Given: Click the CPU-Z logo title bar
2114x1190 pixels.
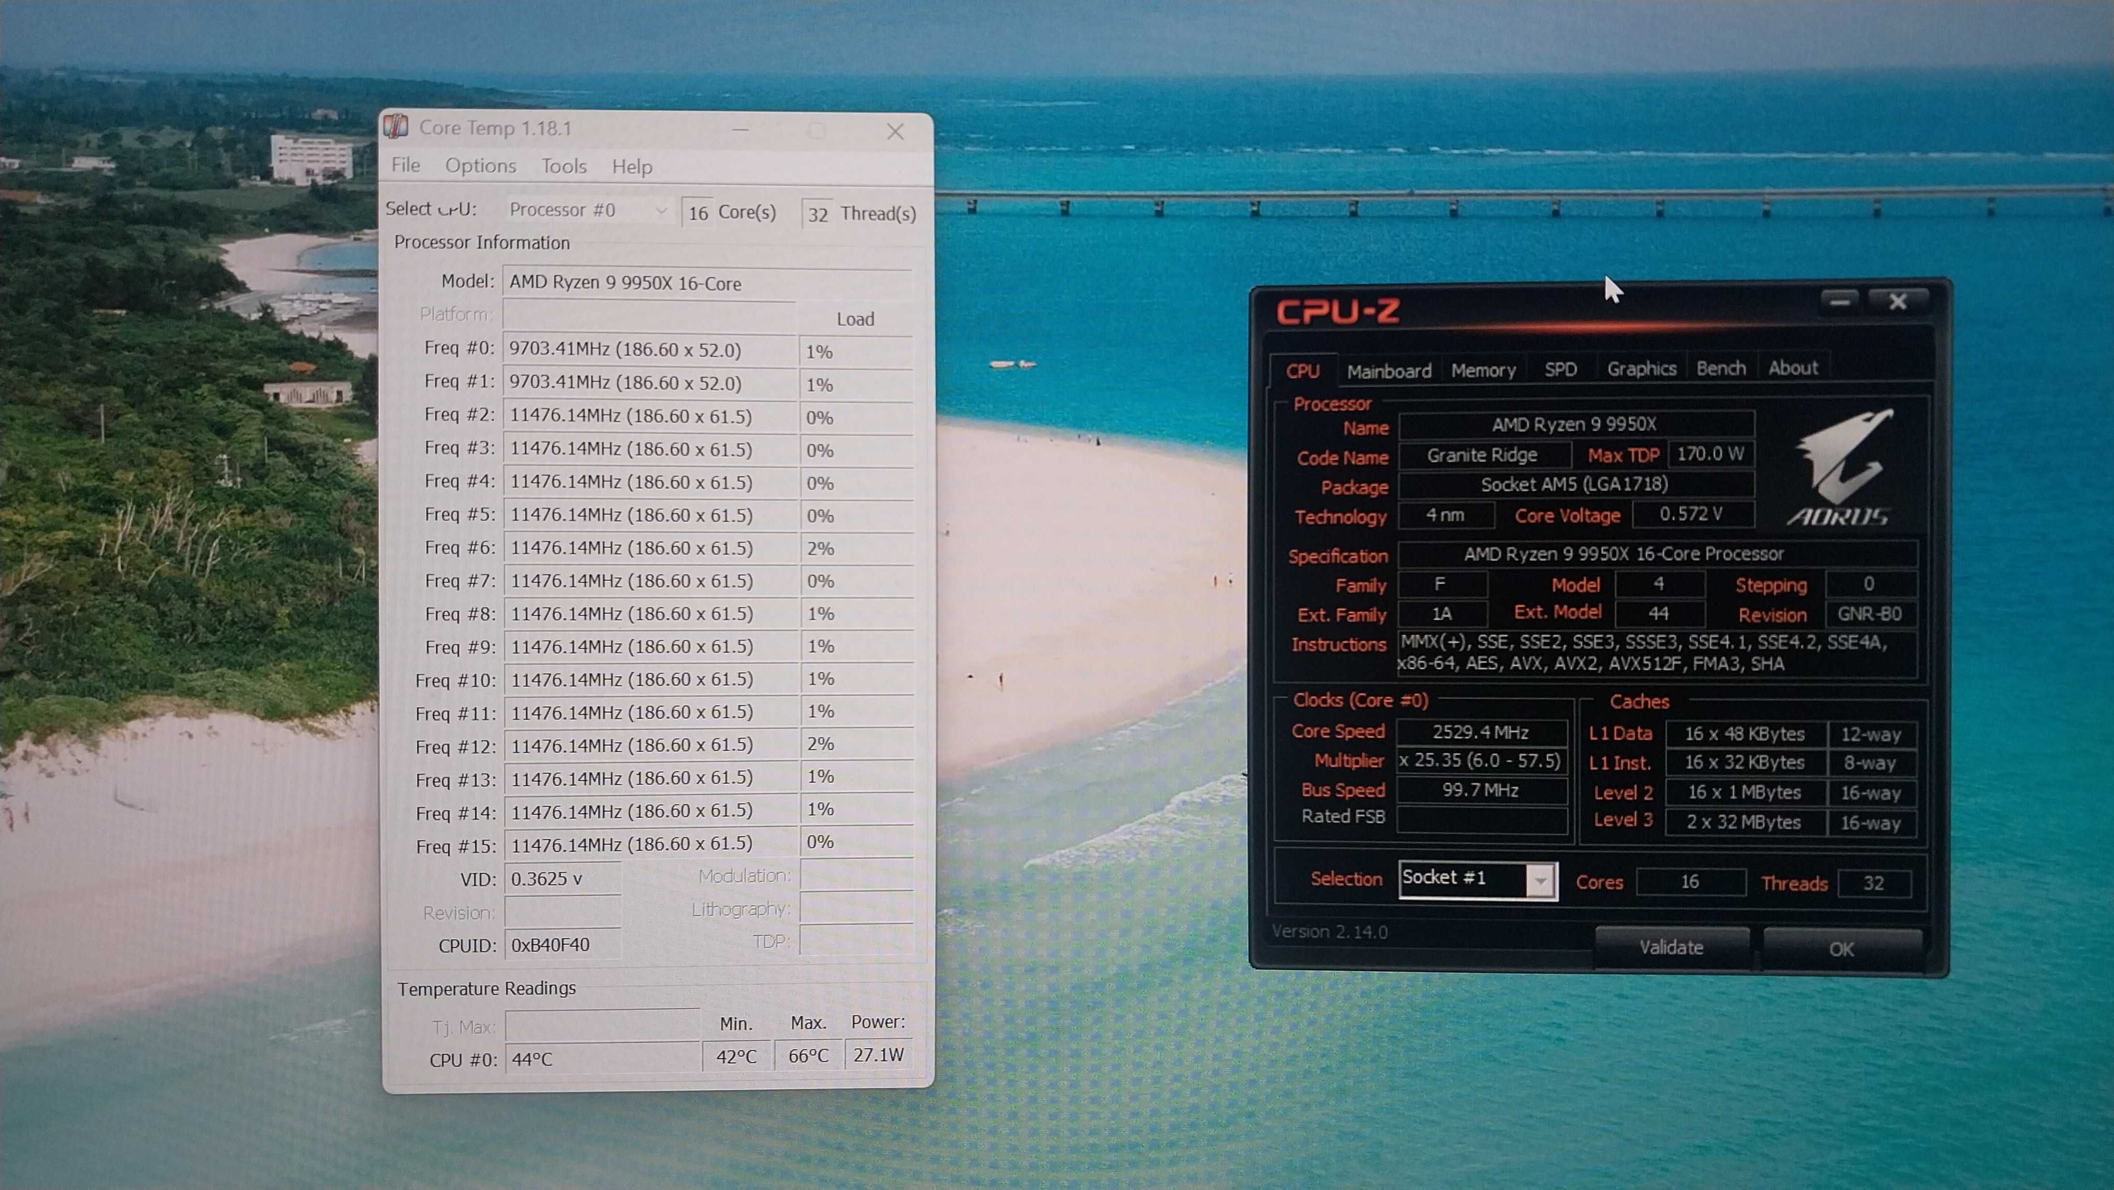Looking at the screenshot, I should coord(1338,312).
